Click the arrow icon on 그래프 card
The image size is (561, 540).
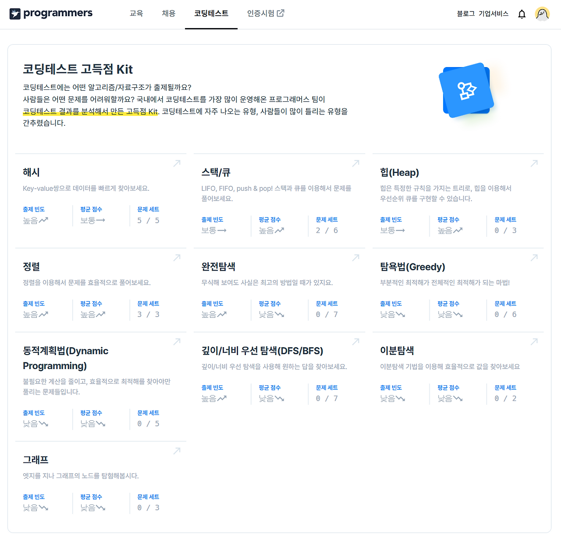pyautogui.click(x=177, y=451)
